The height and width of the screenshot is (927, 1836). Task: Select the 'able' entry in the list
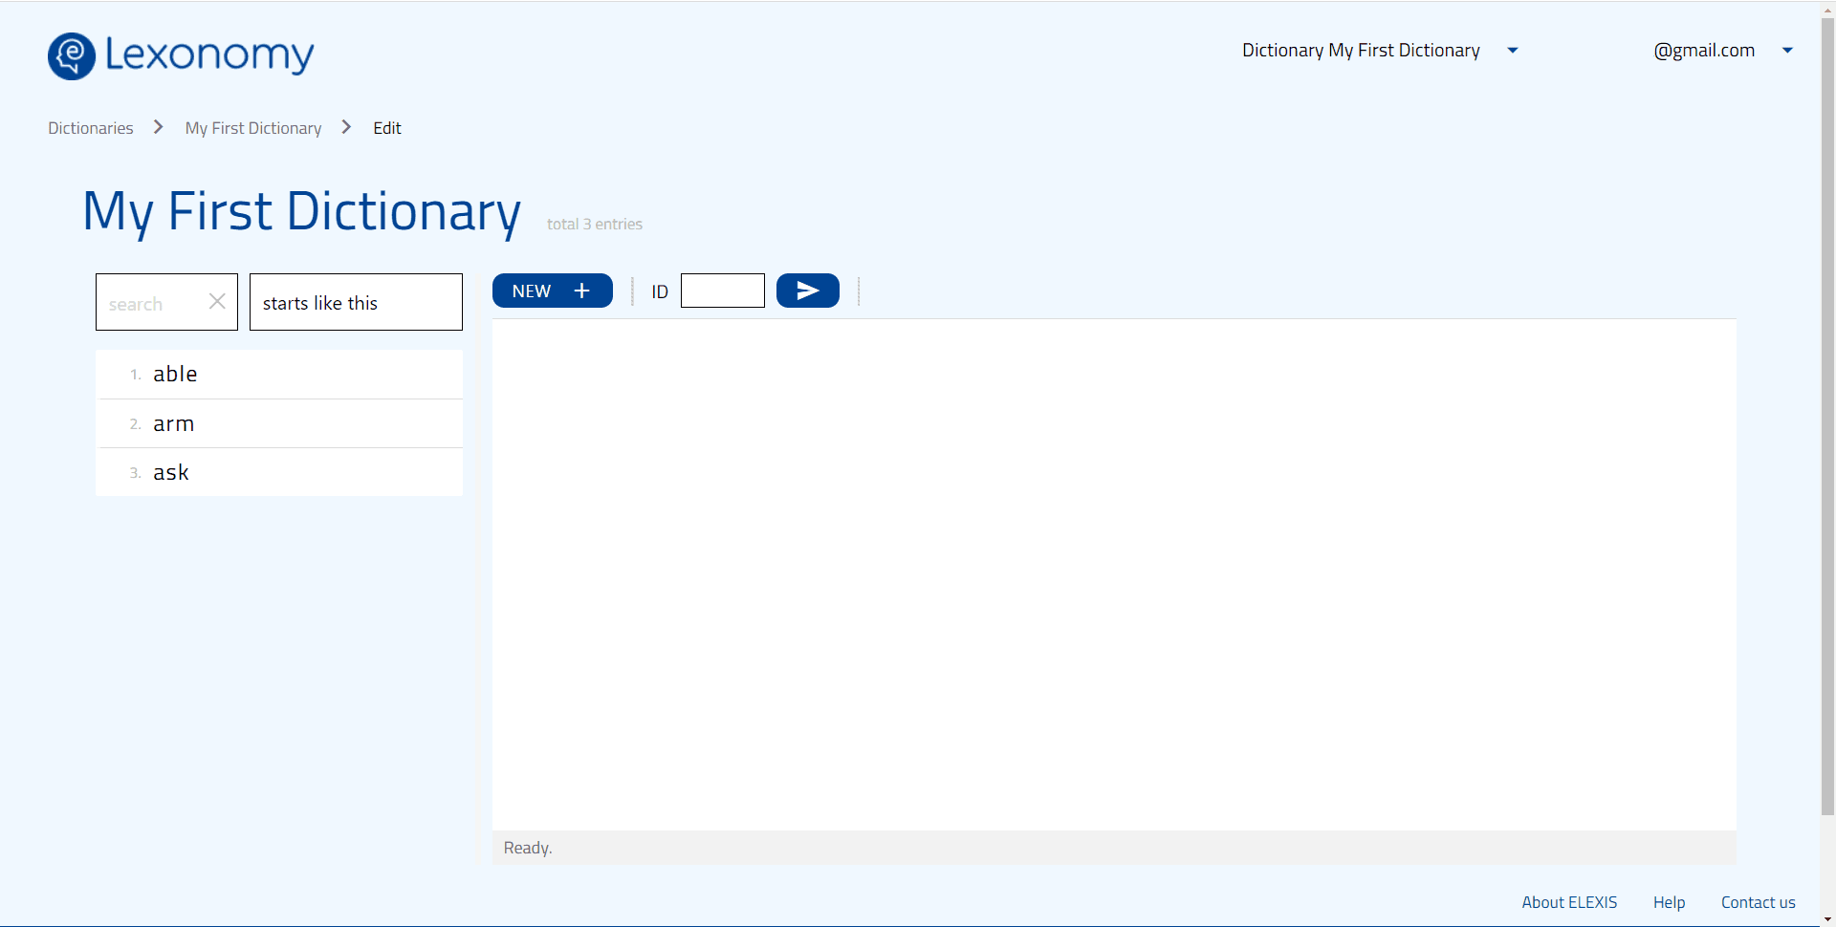(175, 374)
